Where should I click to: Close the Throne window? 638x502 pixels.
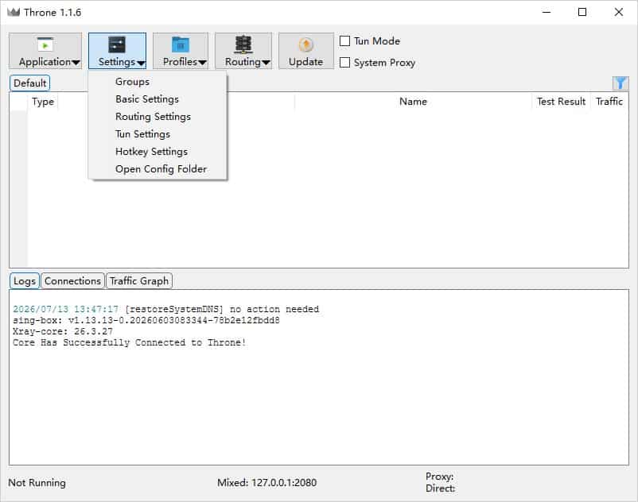pyautogui.click(x=618, y=12)
